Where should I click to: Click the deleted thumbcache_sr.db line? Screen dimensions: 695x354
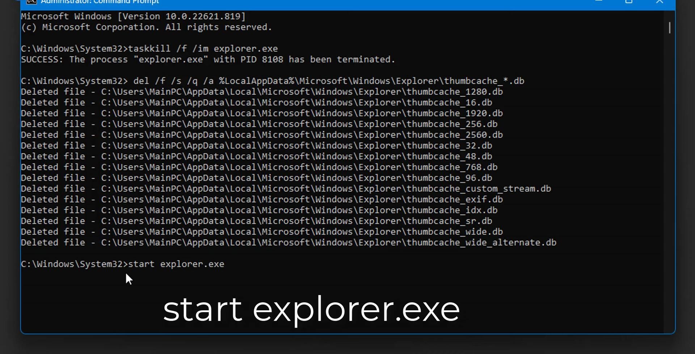point(257,221)
